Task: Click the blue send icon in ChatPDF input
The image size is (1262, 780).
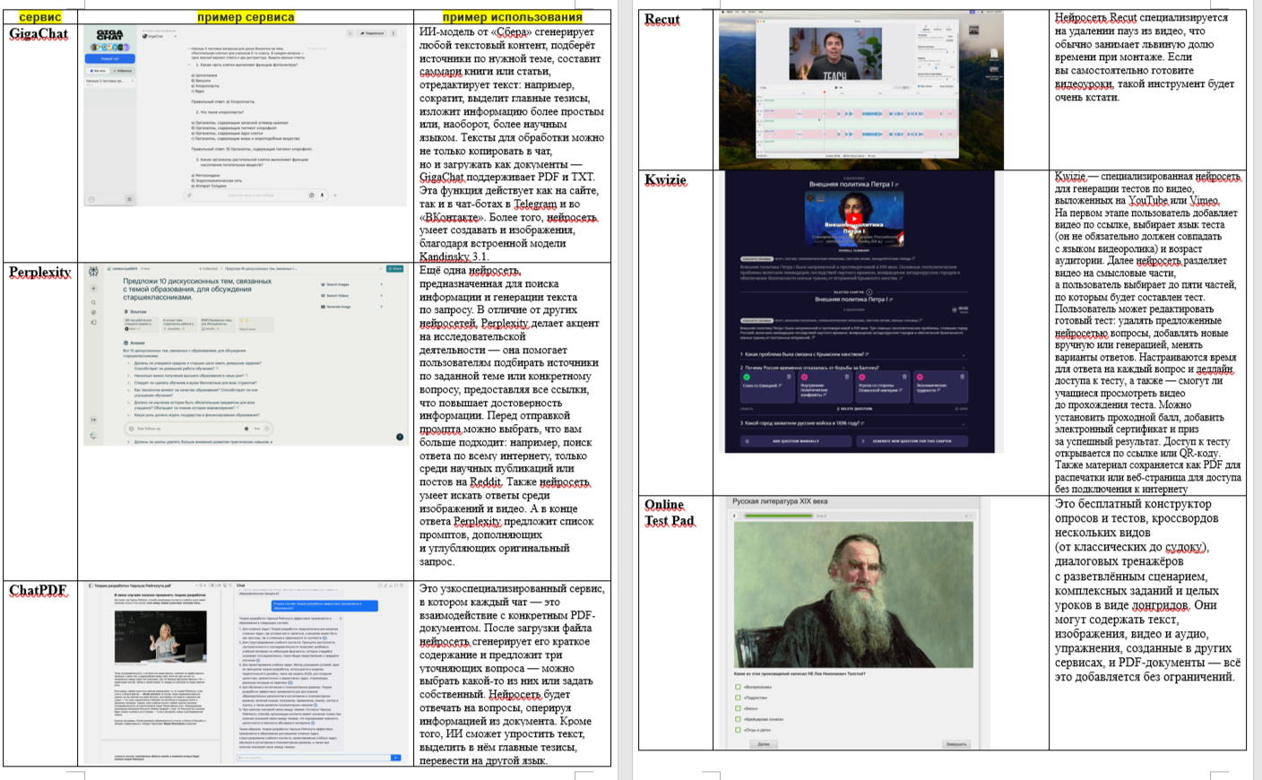Action: pyautogui.click(x=395, y=758)
